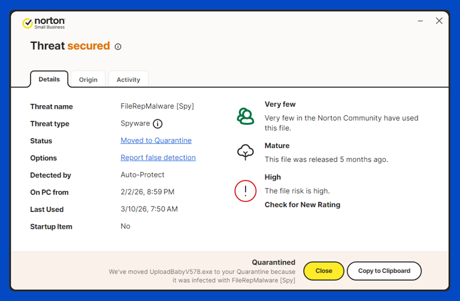Viewport: 460px width, 301px height.
Task: Click the Norton Community usage description
Action: click(x=341, y=123)
